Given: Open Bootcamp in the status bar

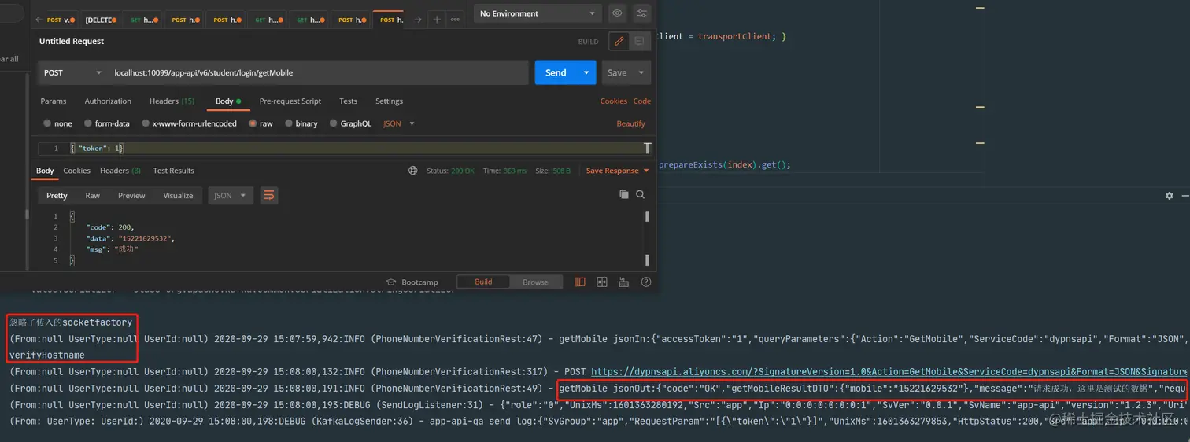Looking at the screenshot, I should (413, 282).
